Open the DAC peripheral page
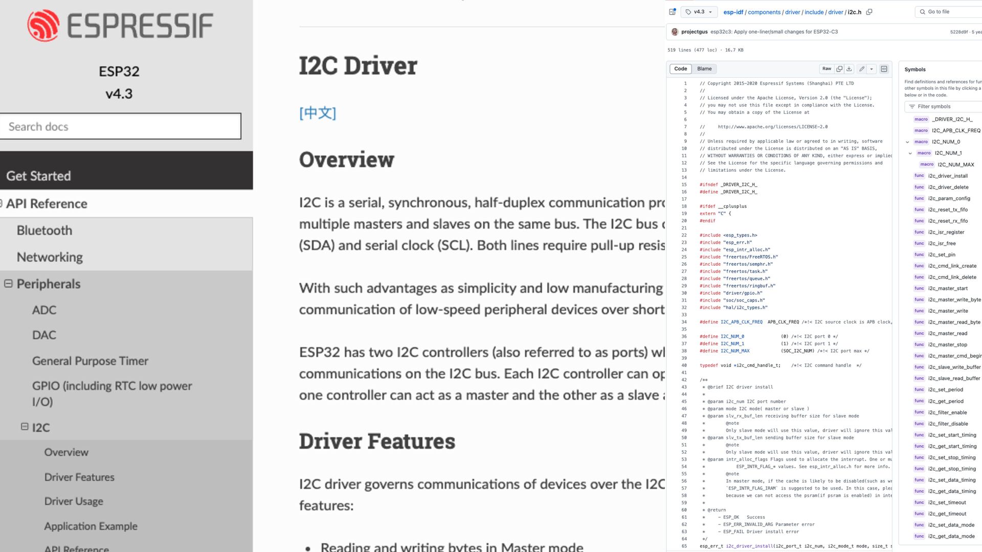This screenshot has height=552, width=982. point(44,335)
